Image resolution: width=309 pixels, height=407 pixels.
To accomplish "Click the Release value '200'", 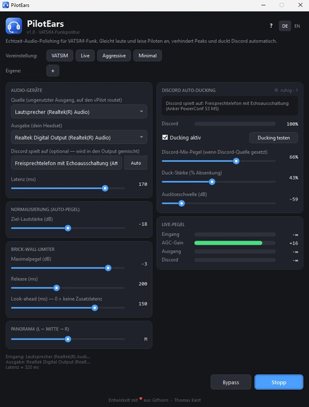I will click(143, 283).
